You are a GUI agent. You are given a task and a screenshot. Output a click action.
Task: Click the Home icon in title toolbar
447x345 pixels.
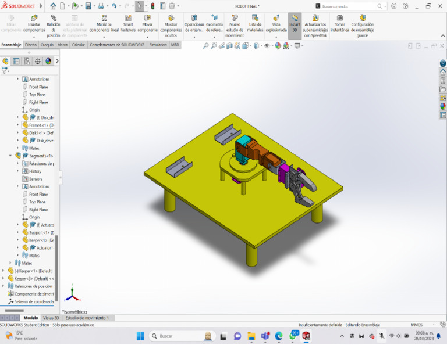[53, 6]
